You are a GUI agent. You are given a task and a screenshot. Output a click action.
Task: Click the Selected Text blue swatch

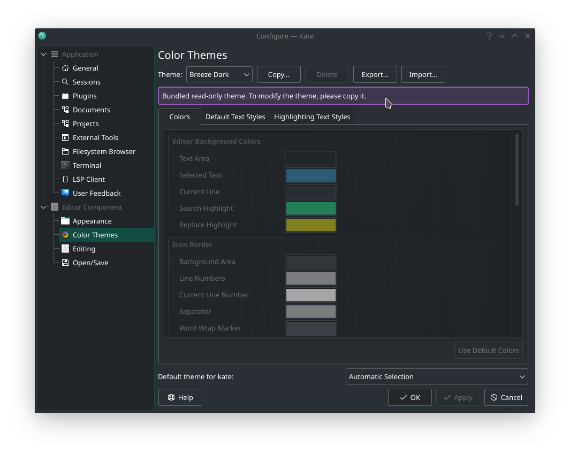(311, 175)
